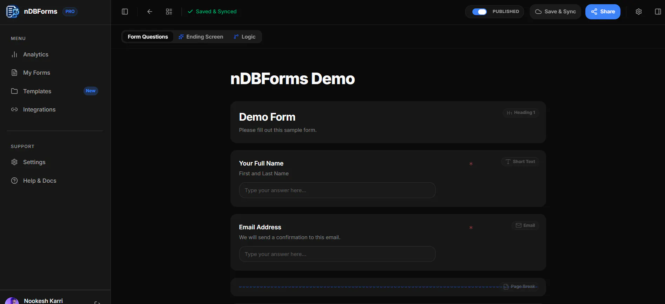Focus the Email Address answer field
The height and width of the screenshot is (304, 665).
pyautogui.click(x=337, y=254)
